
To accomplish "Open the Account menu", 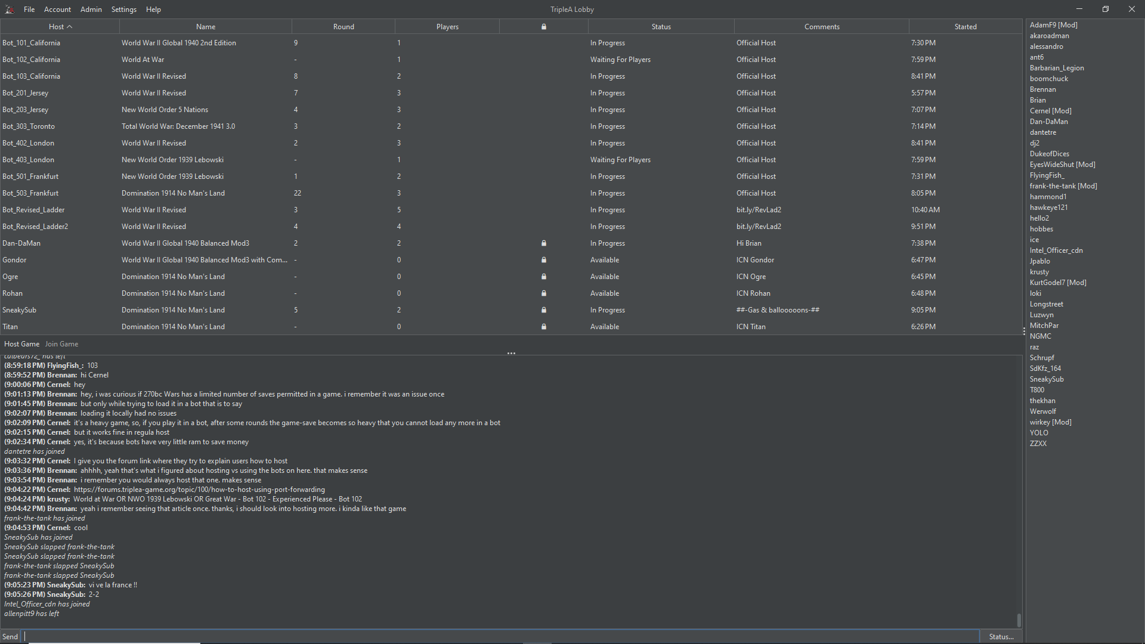I will click(57, 10).
